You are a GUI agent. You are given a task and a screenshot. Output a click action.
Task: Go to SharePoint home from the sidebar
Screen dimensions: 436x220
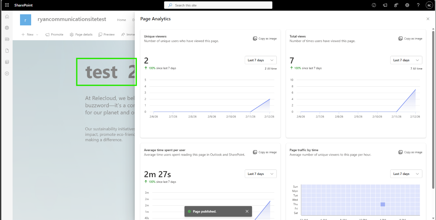(x=7, y=17)
